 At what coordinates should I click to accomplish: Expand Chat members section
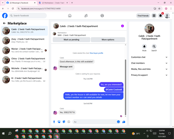pos(149,63)
